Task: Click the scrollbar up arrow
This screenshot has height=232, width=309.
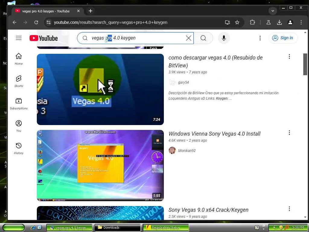Action: pos(305,32)
